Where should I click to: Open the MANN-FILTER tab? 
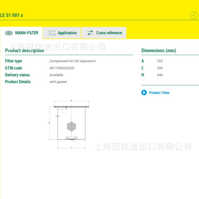(21, 33)
